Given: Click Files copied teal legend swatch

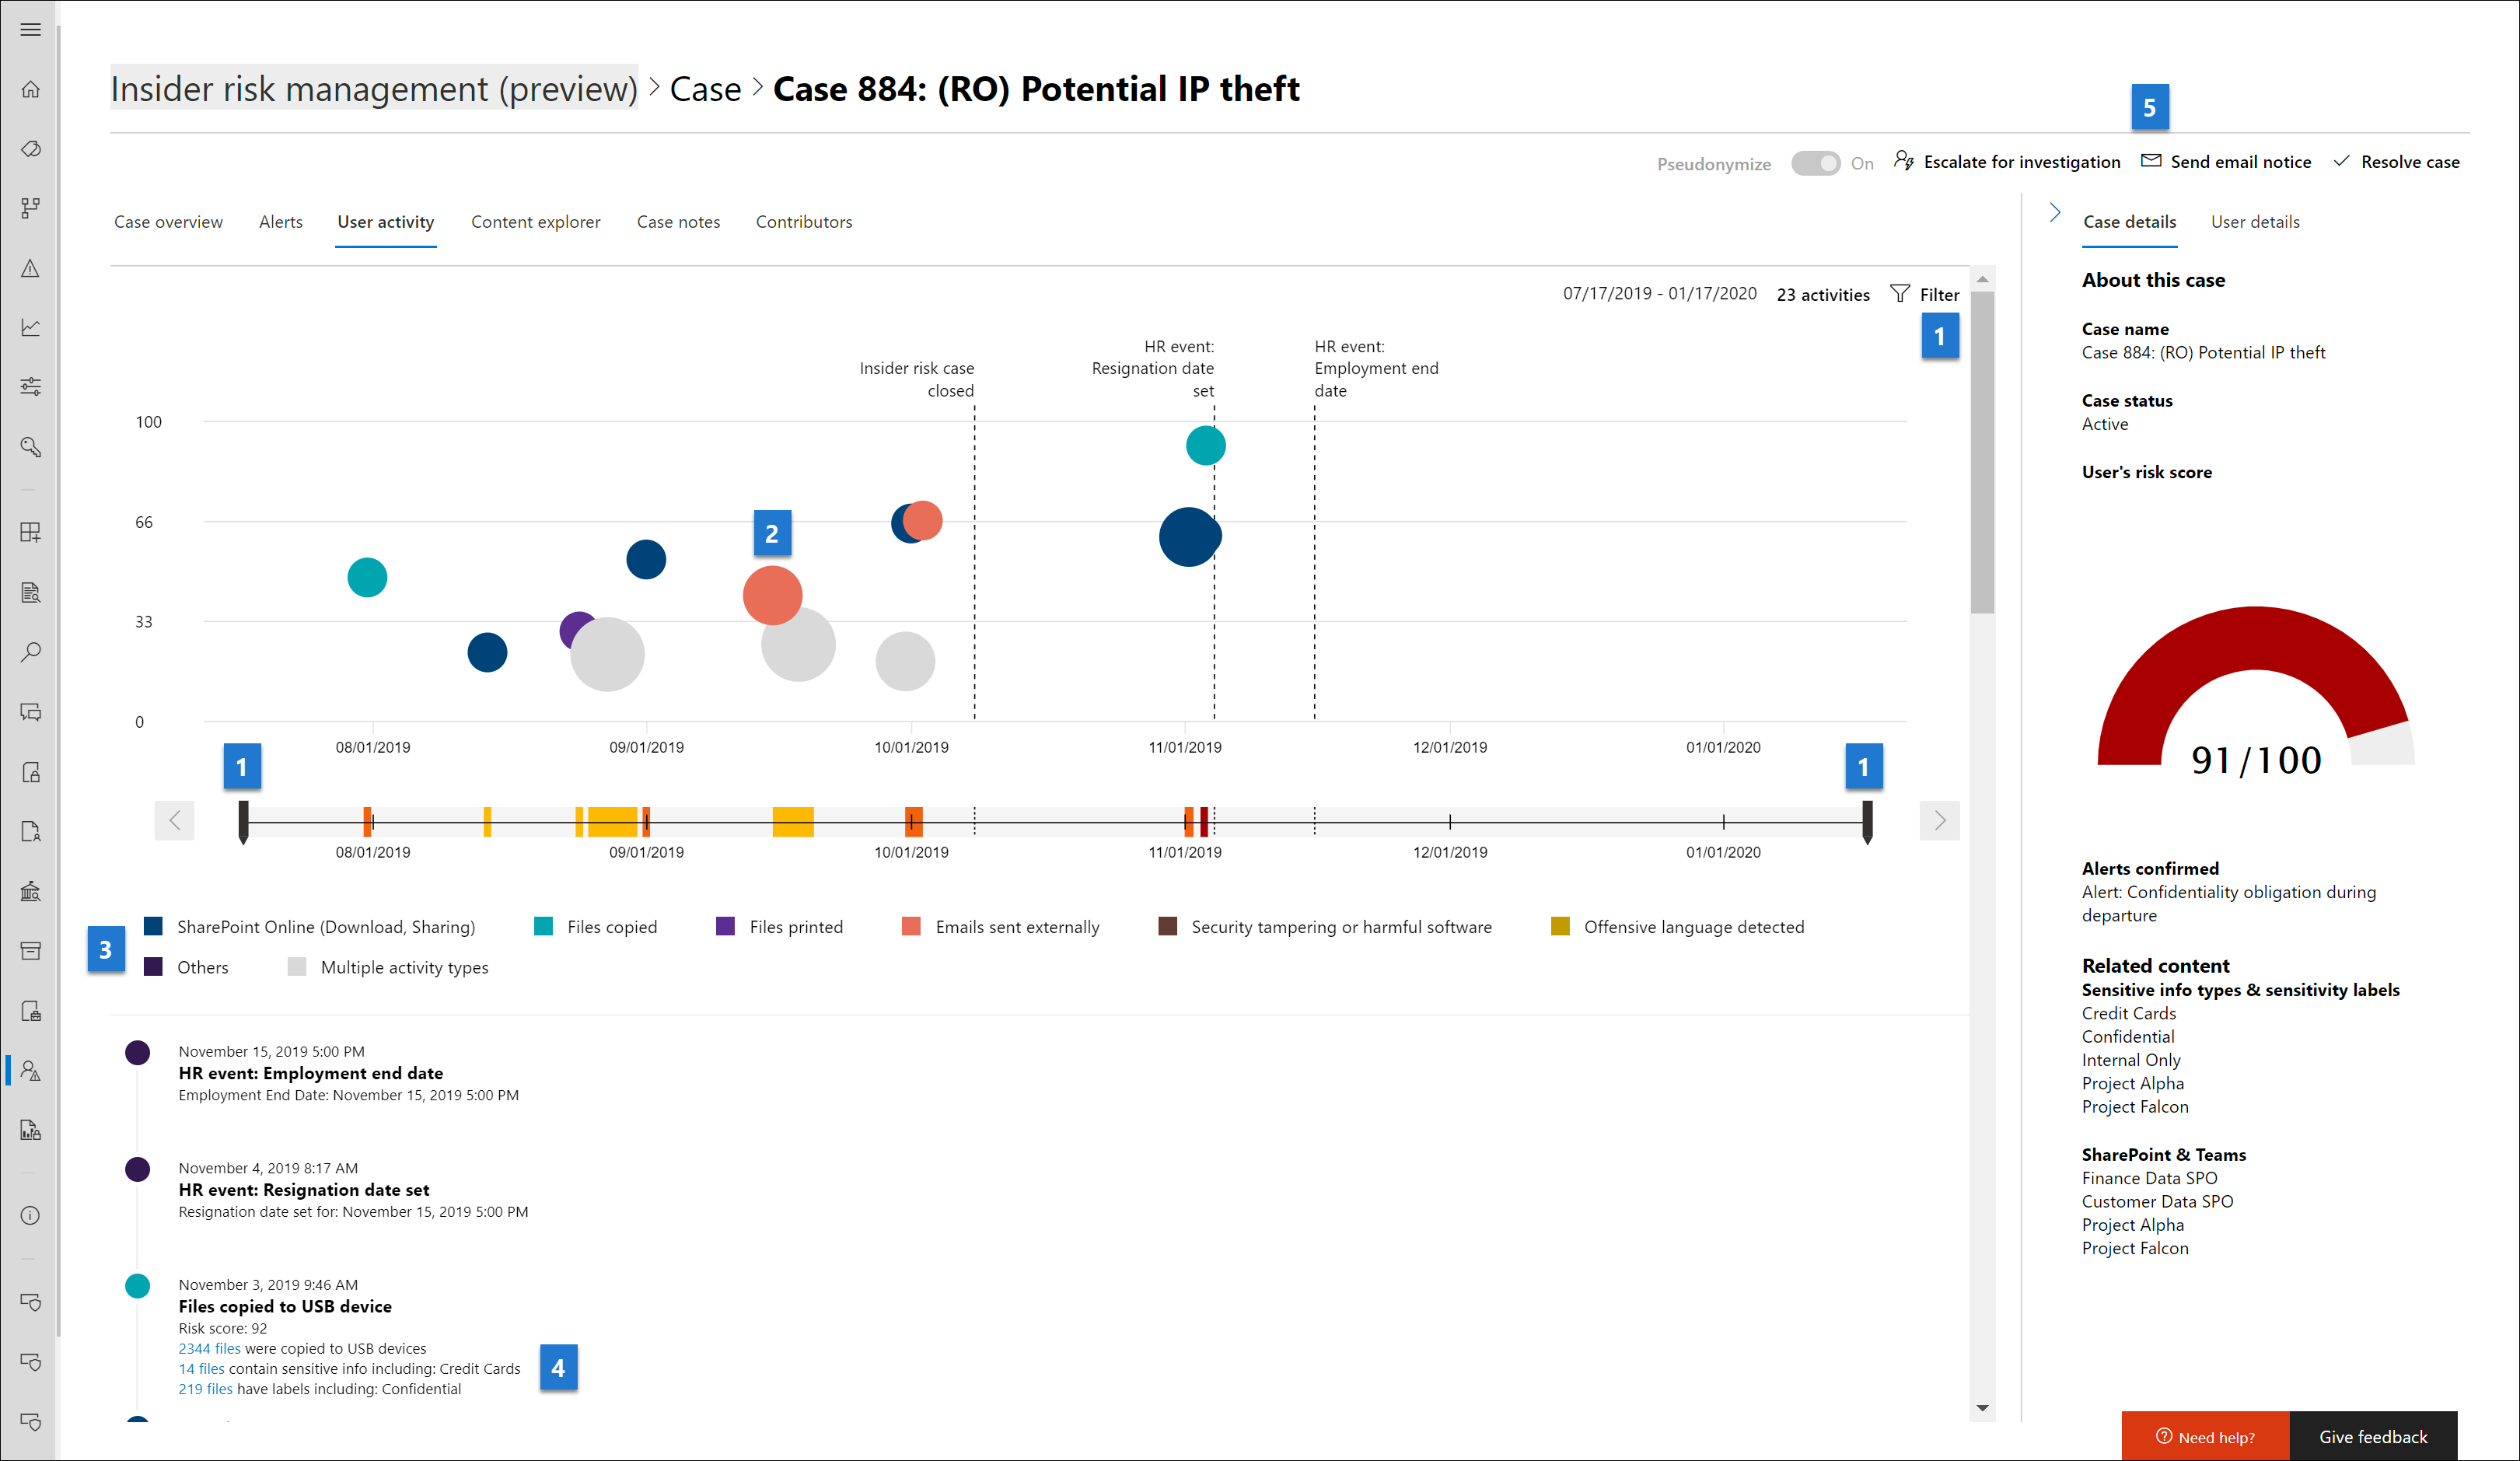Looking at the screenshot, I should coord(544,926).
